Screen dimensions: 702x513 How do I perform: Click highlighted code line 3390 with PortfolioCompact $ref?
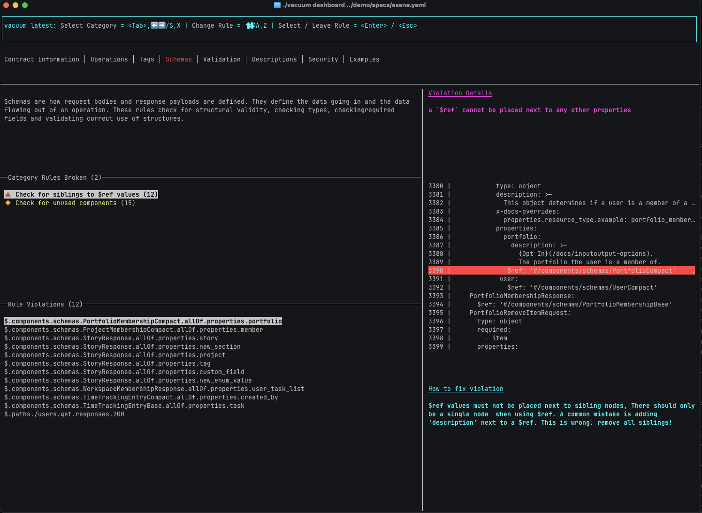(x=562, y=270)
